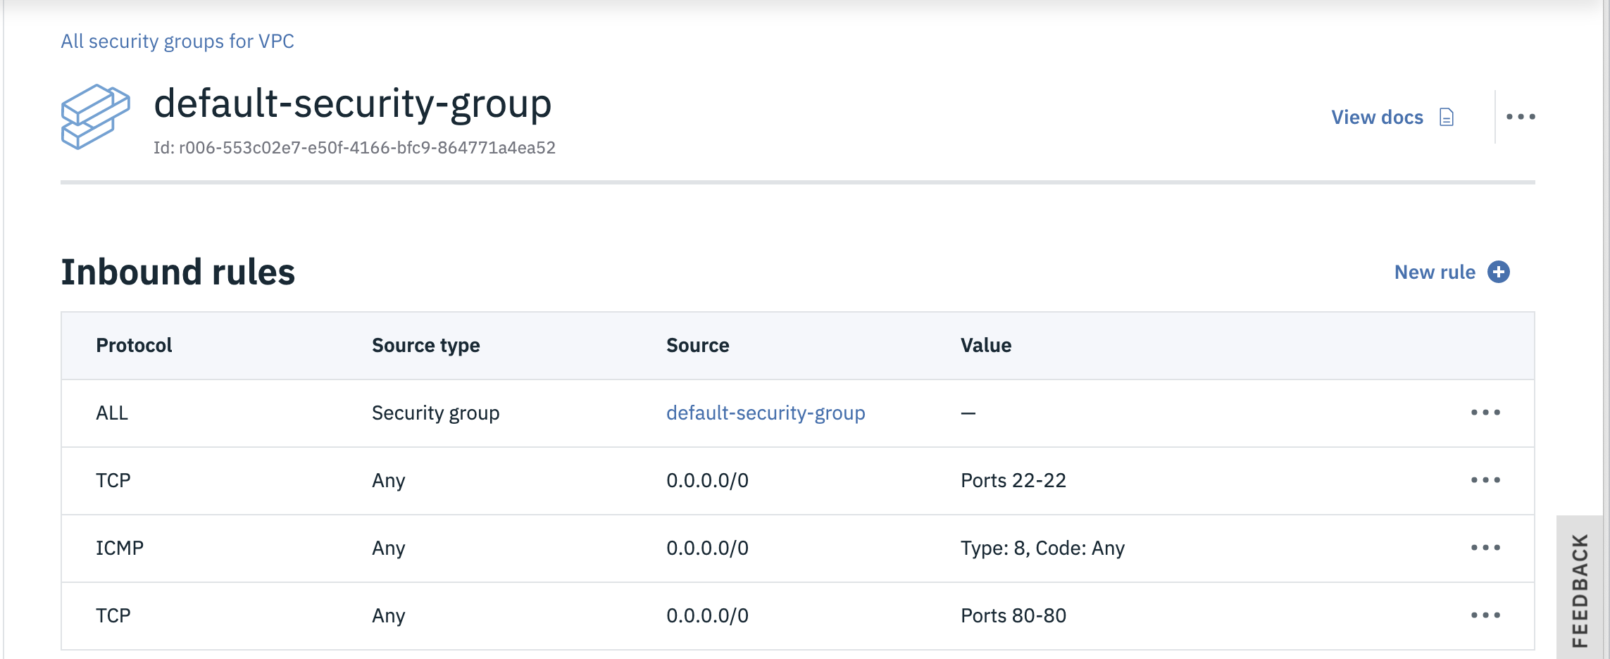Screen dimensions: 1610x659
Task: Select the security group Id text
Action: tap(354, 148)
